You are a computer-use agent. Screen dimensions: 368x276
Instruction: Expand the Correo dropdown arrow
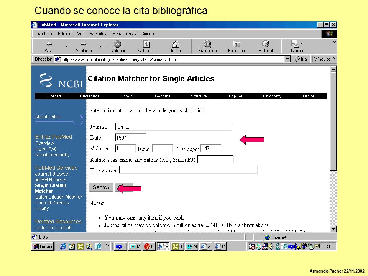click(301, 44)
